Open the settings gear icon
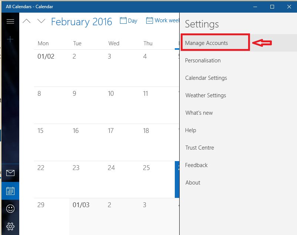This screenshot has width=297, height=235. pyautogui.click(x=10, y=226)
